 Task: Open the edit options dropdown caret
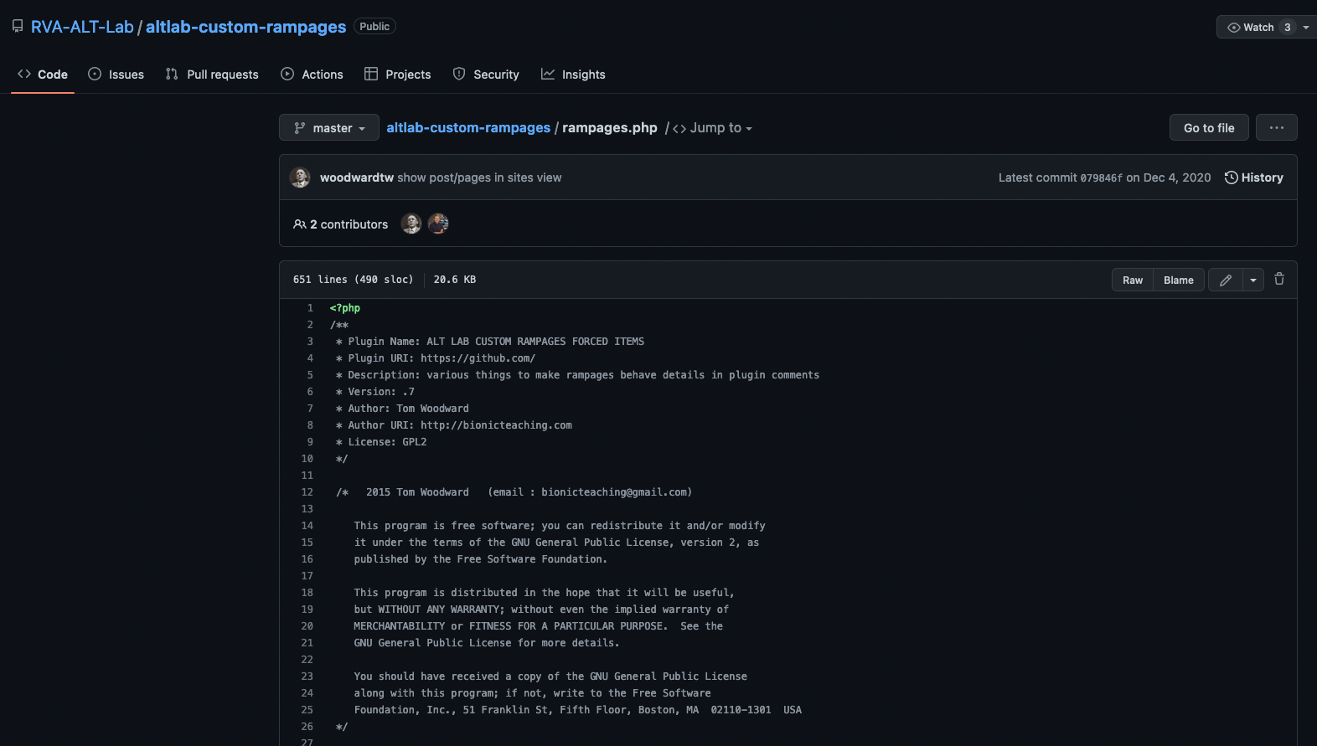pos(1253,280)
